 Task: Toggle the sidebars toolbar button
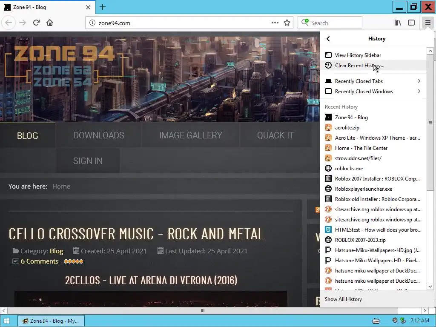click(411, 23)
